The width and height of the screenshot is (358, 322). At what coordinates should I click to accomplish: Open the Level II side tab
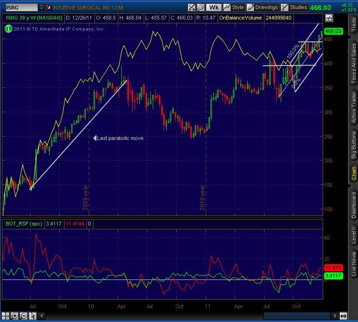point(354,235)
